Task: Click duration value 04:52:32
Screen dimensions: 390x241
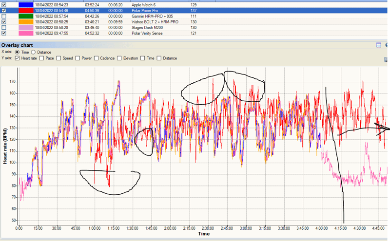Action: (x=92, y=33)
